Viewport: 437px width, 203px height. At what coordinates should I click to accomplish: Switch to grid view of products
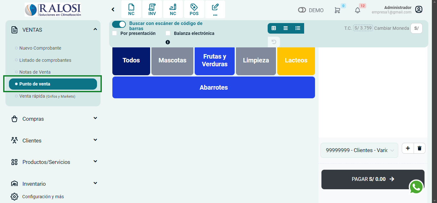point(274,28)
